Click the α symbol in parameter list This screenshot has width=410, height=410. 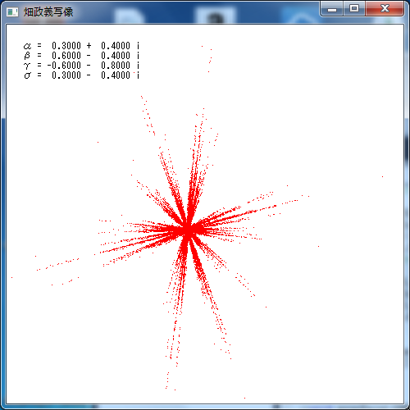click(27, 46)
